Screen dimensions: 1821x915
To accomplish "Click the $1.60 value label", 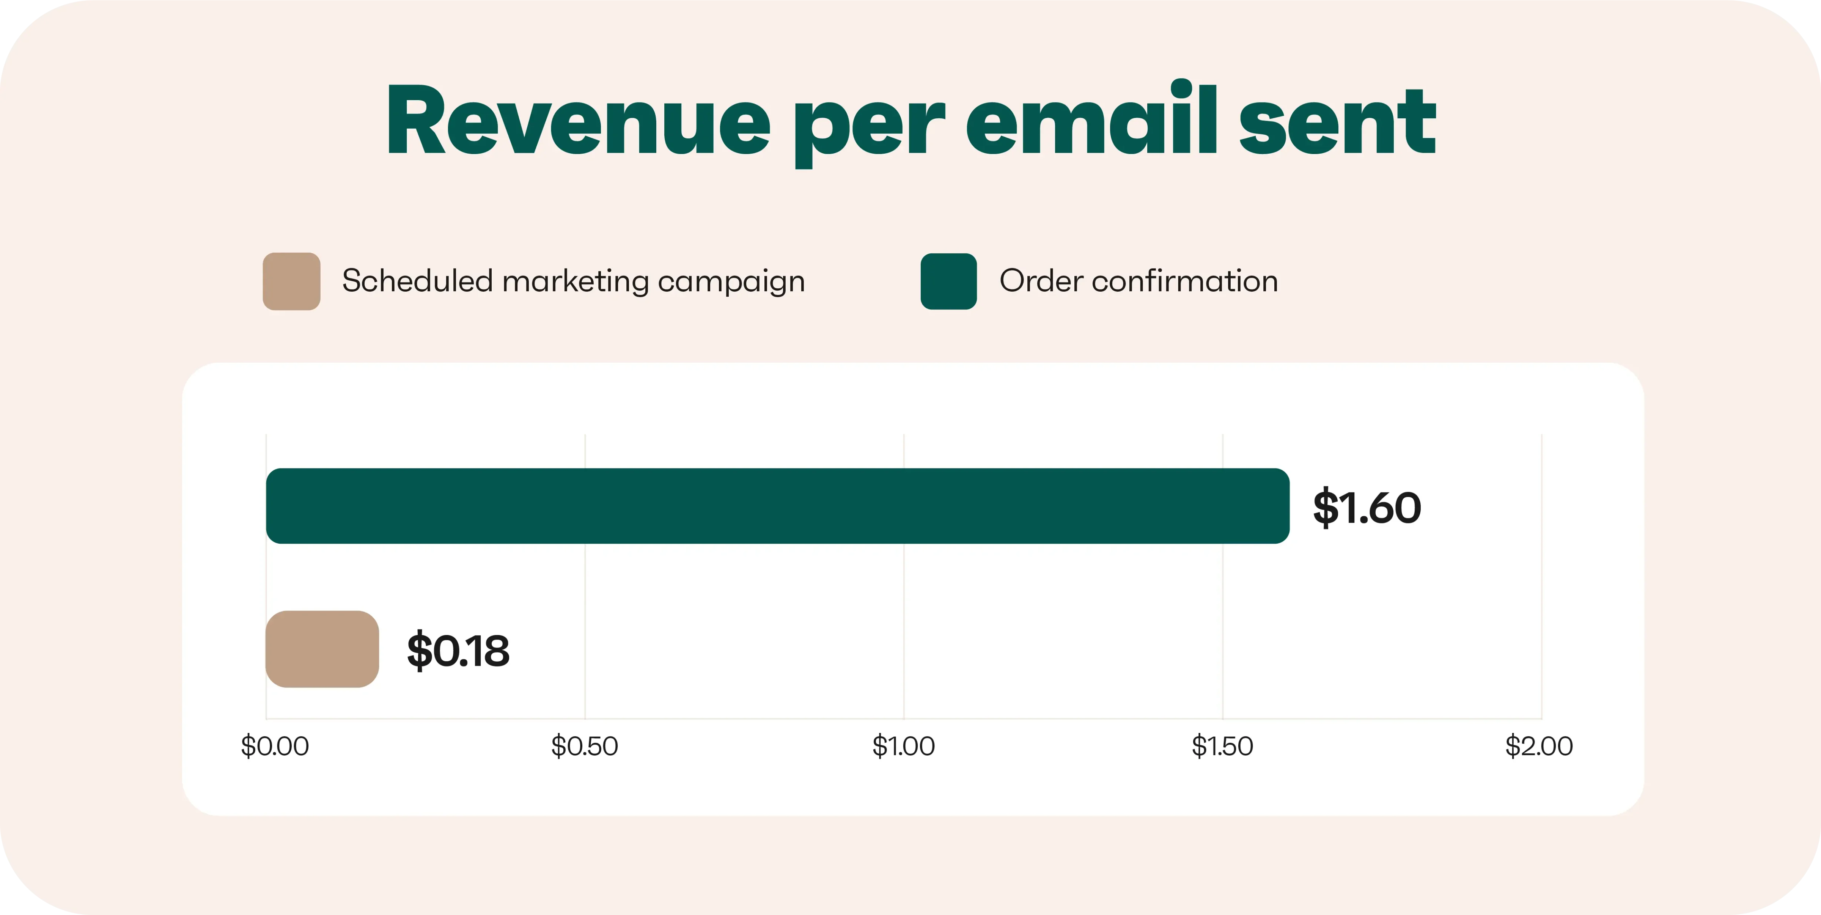I will pos(1367,507).
